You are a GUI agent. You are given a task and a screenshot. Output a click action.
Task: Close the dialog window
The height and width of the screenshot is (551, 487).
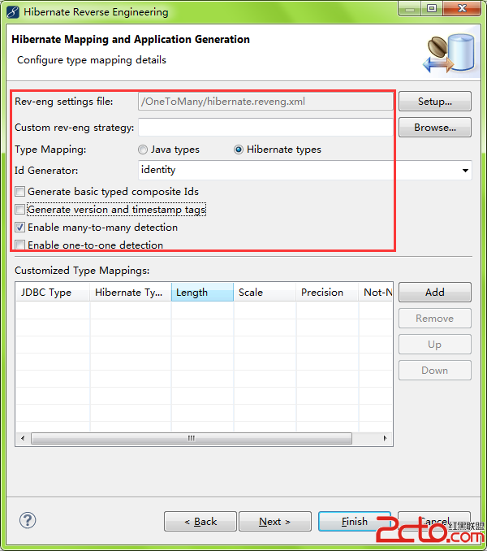coord(462,8)
